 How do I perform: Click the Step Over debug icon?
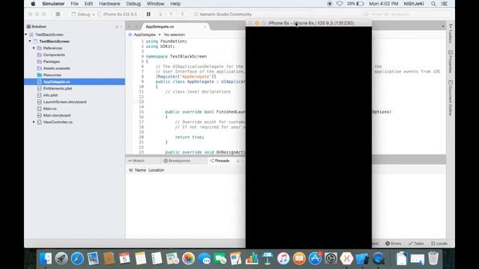pos(159,14)
